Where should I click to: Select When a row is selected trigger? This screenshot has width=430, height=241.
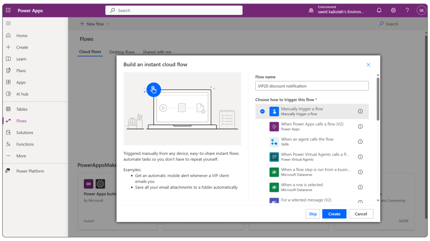(x=312, y=187)
